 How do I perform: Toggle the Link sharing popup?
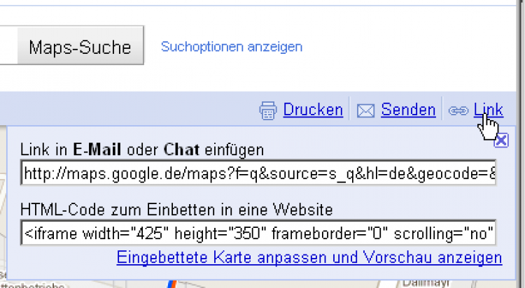[488, 110]
